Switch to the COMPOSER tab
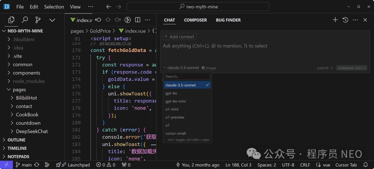374x169 pixels. (x=195, y=20)
